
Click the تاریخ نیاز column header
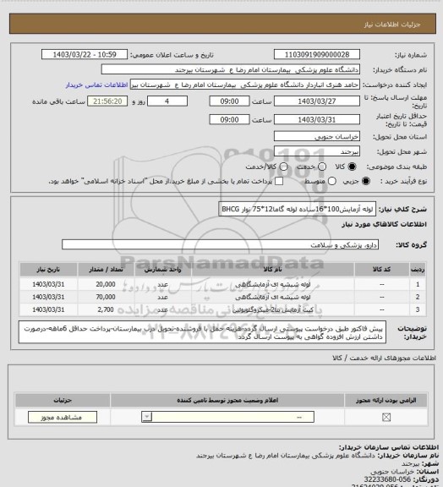pyautogui.click(x=48, y=270)
